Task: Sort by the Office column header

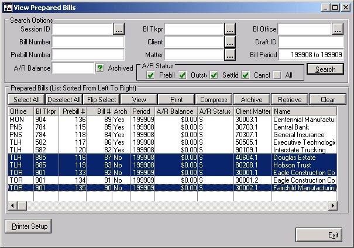Action: pyautogui.click(x=20, y=111)
